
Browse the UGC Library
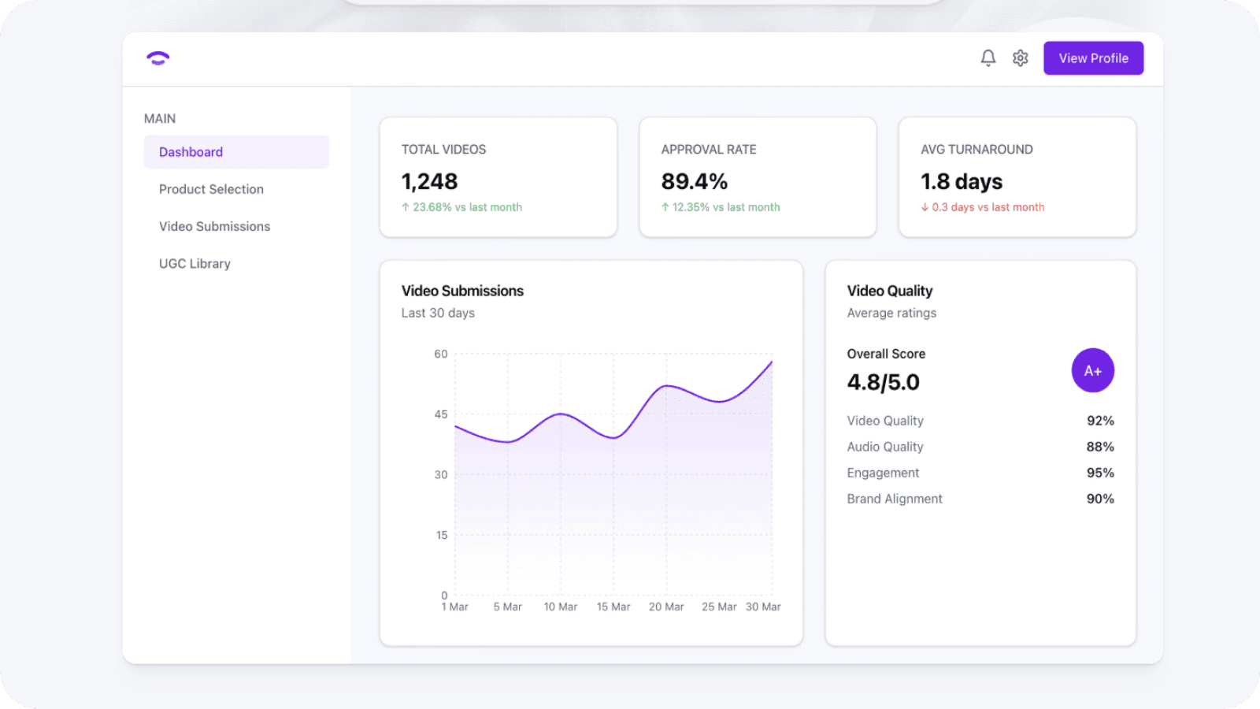click(x=194, y=263)
